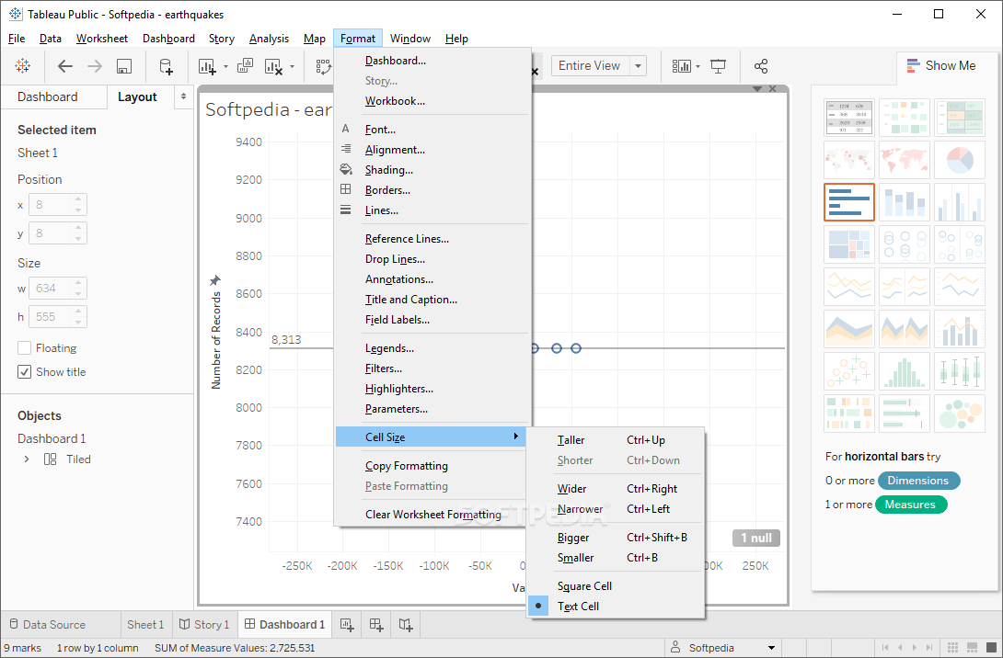Open the Entire View fit dropdown
The width and height of the screenshot is (1003, 658).
coord(638,66)
